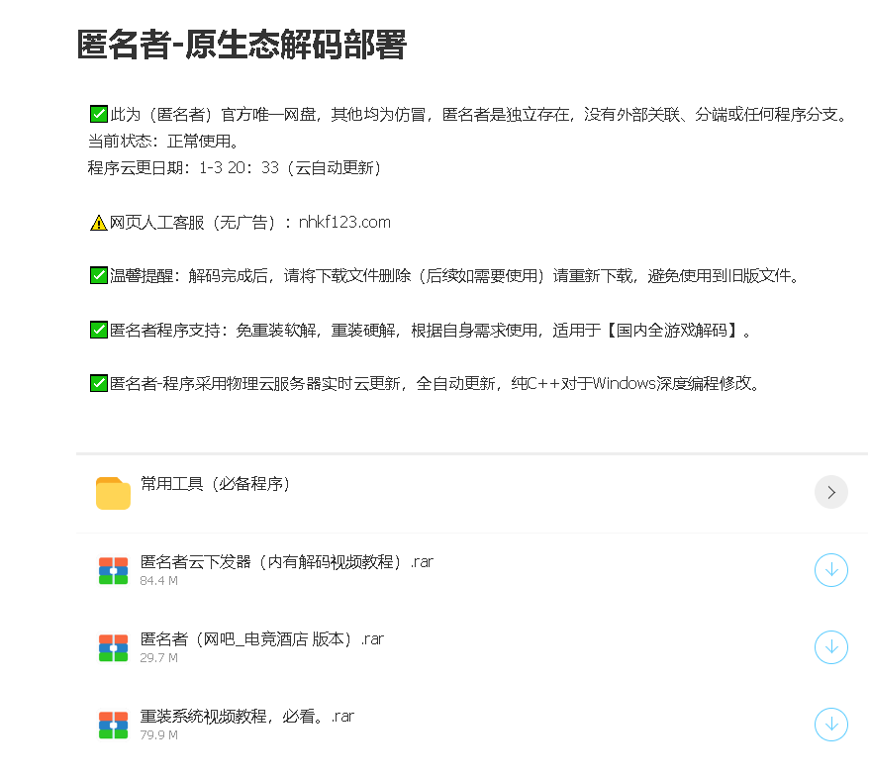Click the green checkmark before 匿名者程序支持

pyautogui.click(x=98, y=329)
